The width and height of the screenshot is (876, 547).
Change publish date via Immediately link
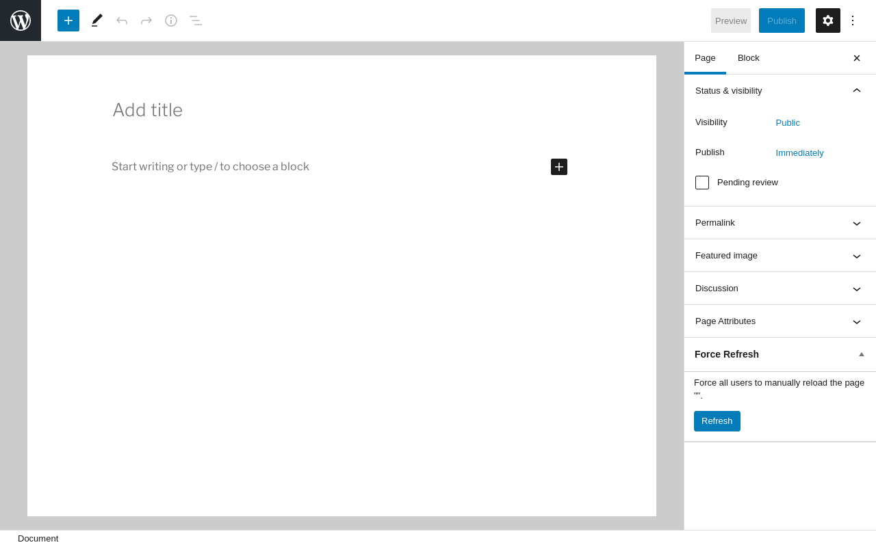[800, 153]
